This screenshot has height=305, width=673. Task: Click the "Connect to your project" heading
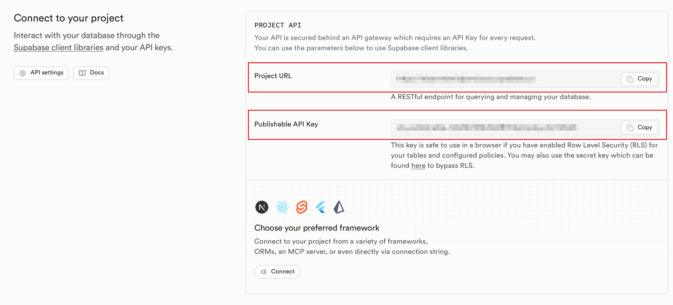point(68,18)
